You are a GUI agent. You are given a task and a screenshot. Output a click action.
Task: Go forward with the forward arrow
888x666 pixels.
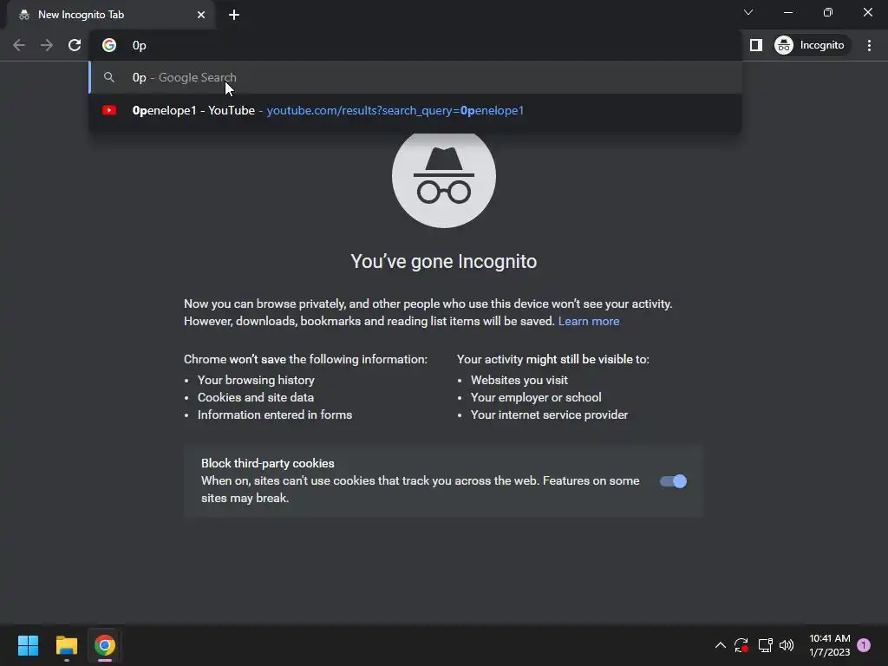coord(47,45)
